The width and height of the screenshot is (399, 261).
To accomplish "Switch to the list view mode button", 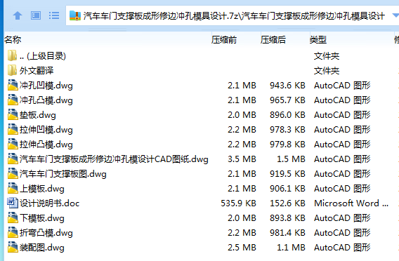I will pos(54,15).
